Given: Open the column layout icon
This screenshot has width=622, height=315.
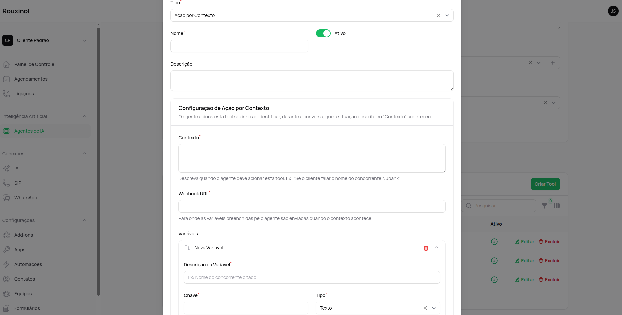Looking at the screenshot, I should 557,206.
